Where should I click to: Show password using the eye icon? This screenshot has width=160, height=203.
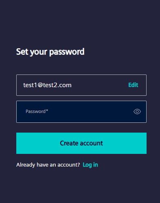tap(137, 112)
